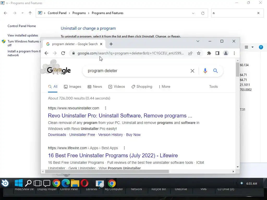Switch to Shopping results tab
Viewport: 267px width, 200px height.
142,86
